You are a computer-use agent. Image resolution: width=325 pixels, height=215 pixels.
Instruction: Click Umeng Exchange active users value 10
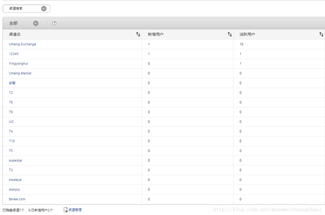click(241, 44)
